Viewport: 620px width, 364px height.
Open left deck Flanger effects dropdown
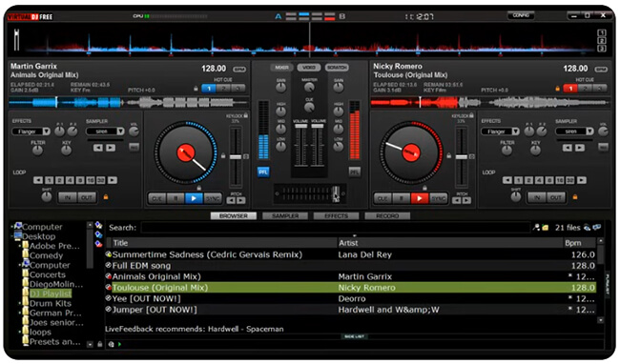(47, 131)
